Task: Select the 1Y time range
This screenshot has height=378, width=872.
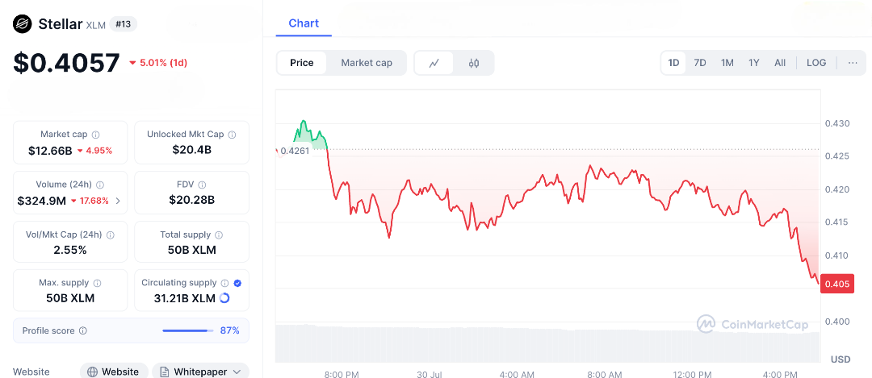Action: click(754, 63)
